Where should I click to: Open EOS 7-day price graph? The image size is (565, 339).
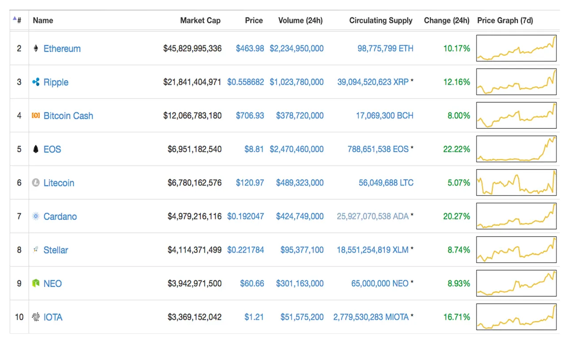[516, 149]
